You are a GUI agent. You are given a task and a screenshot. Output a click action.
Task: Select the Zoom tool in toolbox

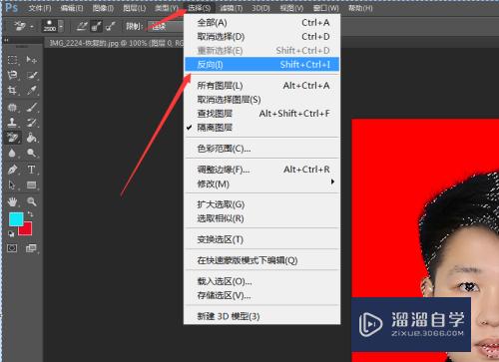(32, 201)
